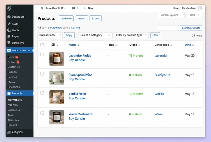Sort products by Price arrows

116,45
